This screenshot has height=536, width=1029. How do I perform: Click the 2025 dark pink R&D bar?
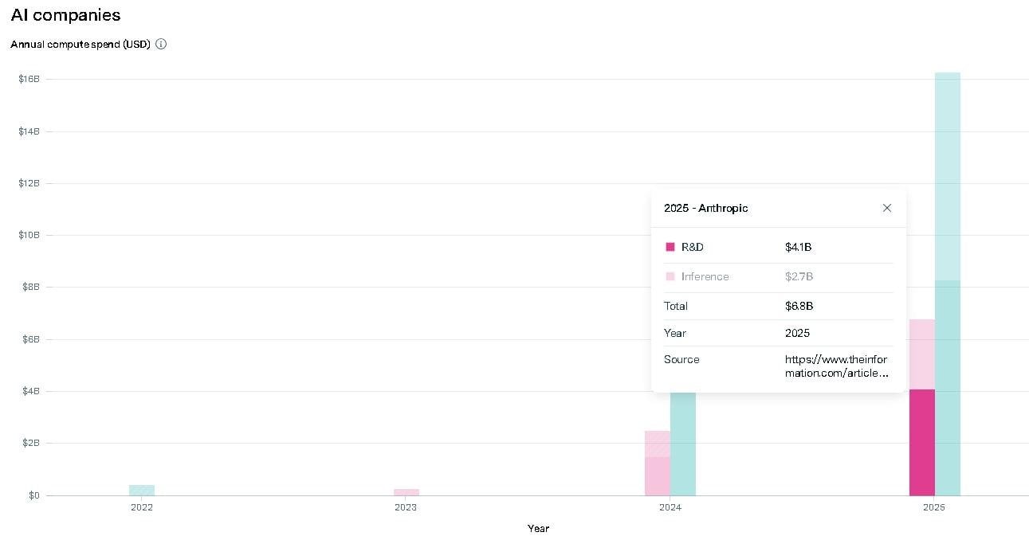click(921, 442)
